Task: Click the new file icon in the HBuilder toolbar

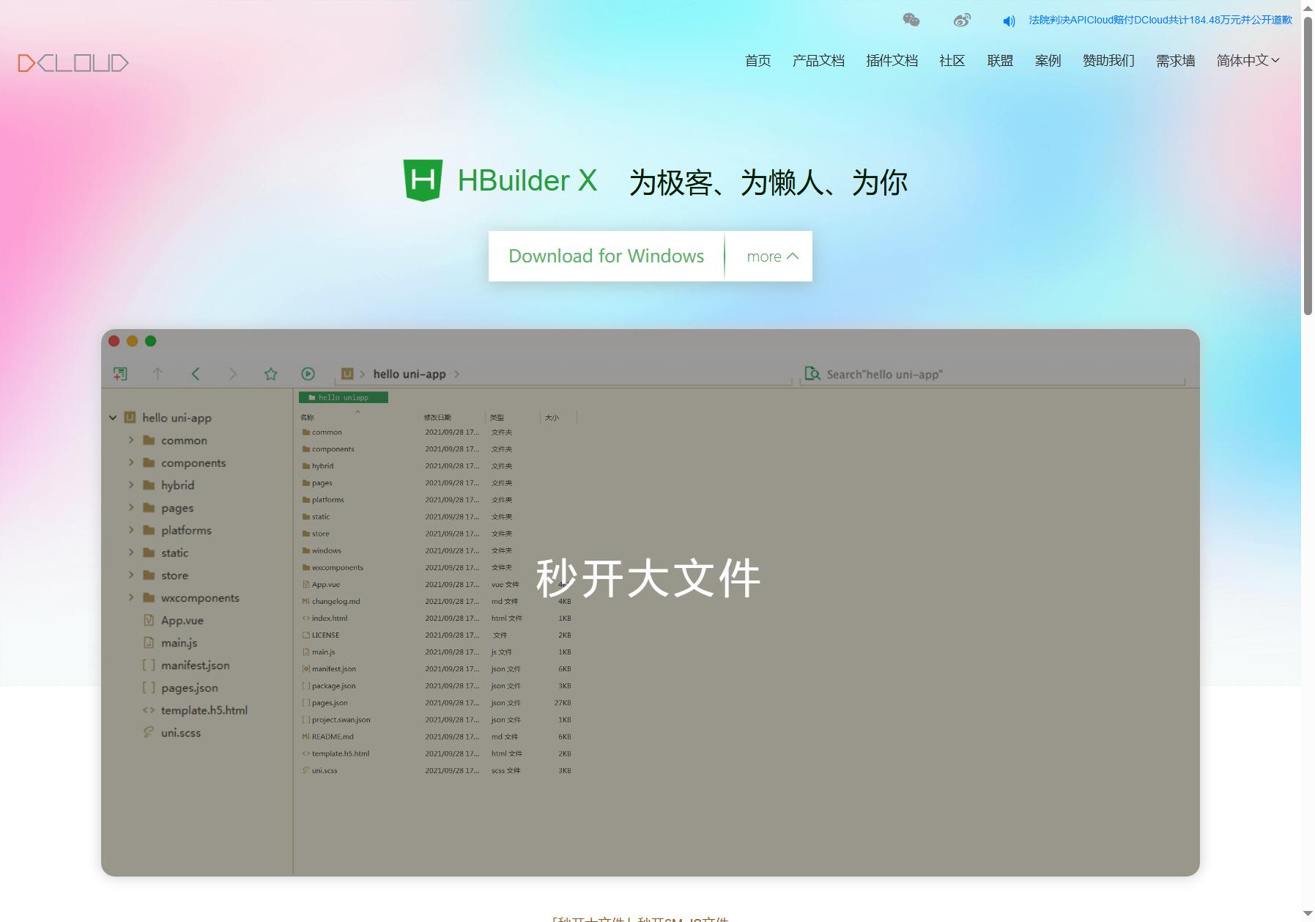Action: point(120,374)
